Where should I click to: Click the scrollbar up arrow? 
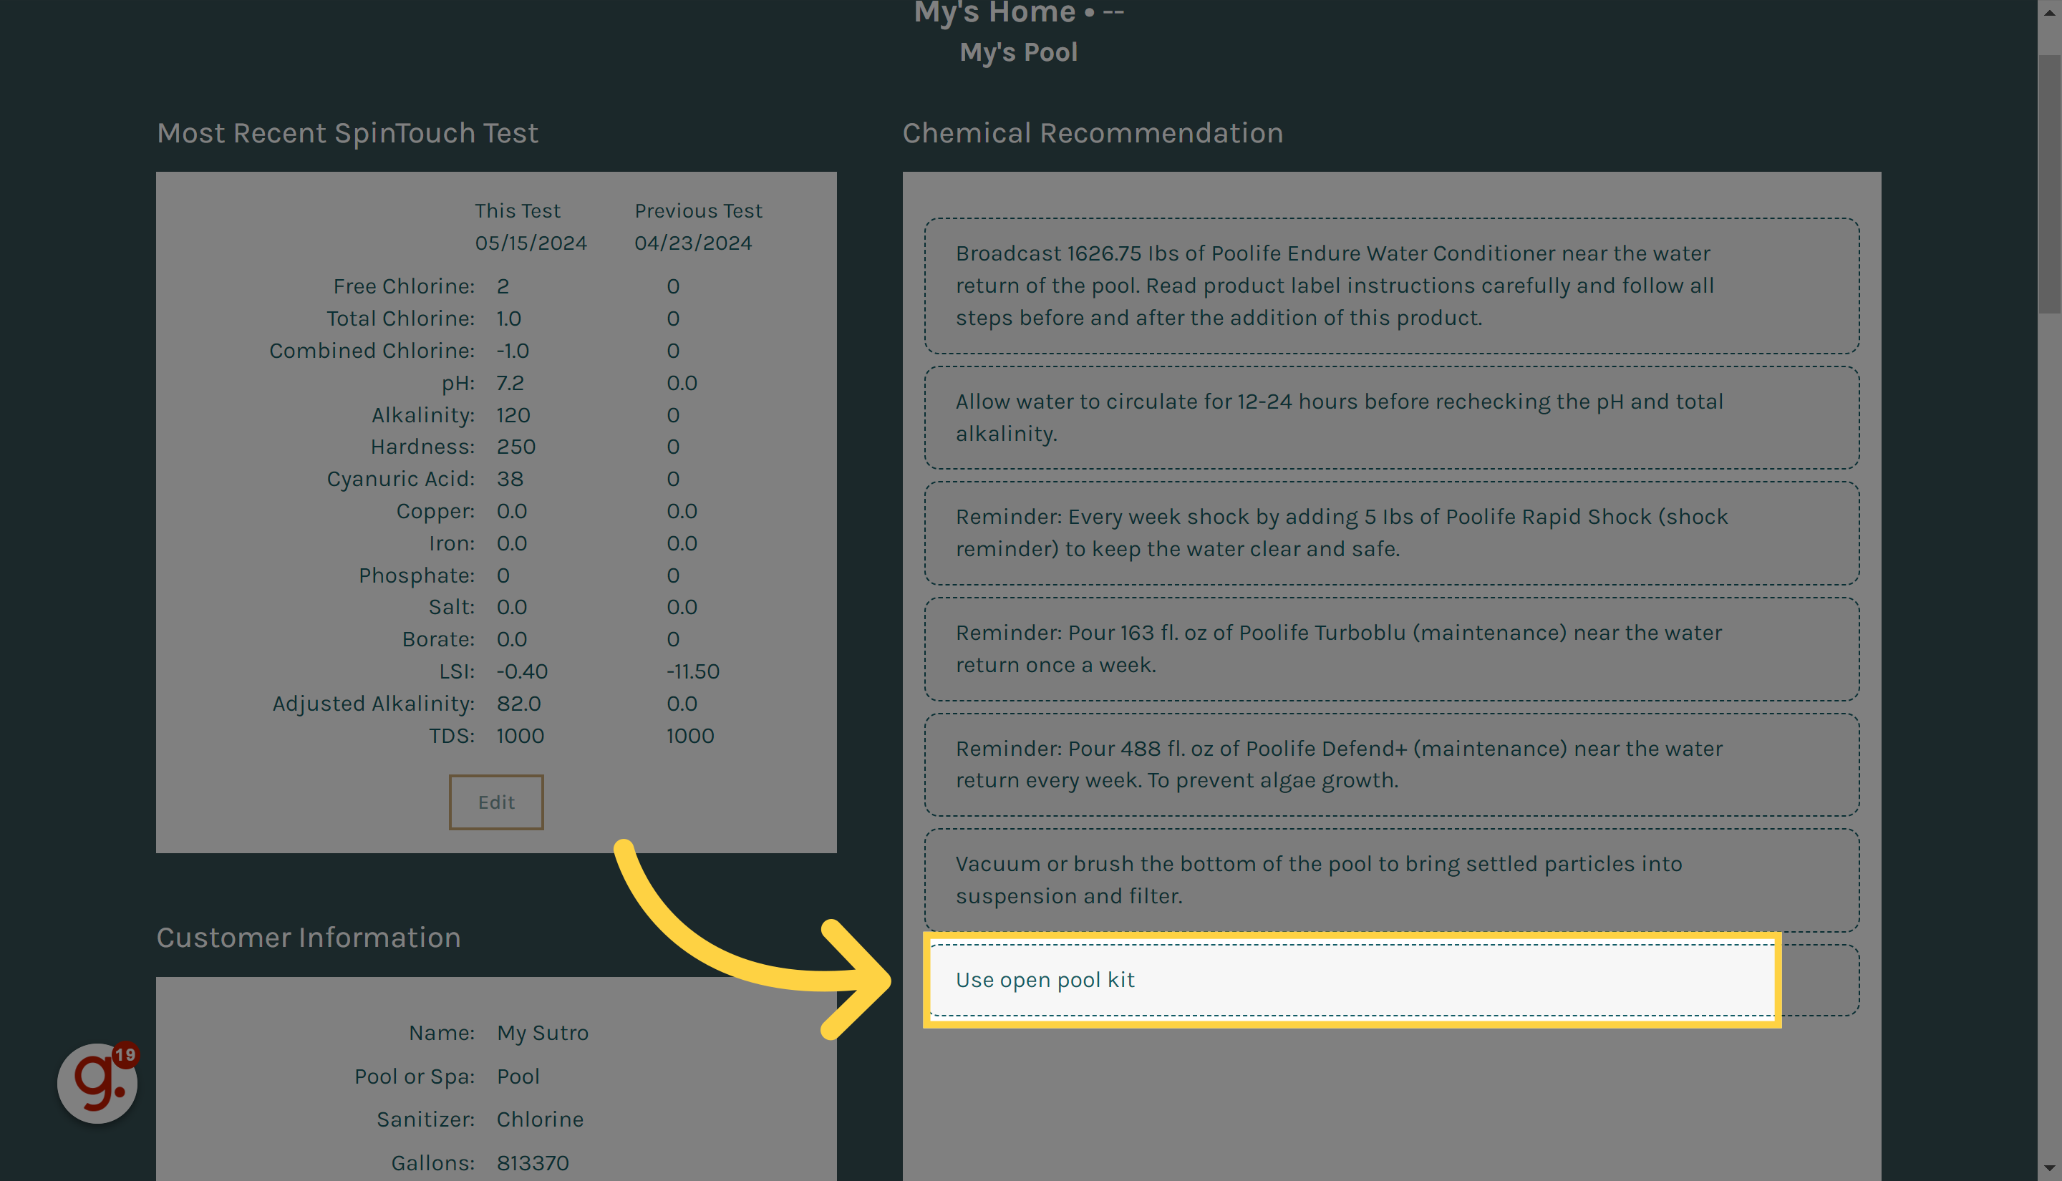point(2051,11)
